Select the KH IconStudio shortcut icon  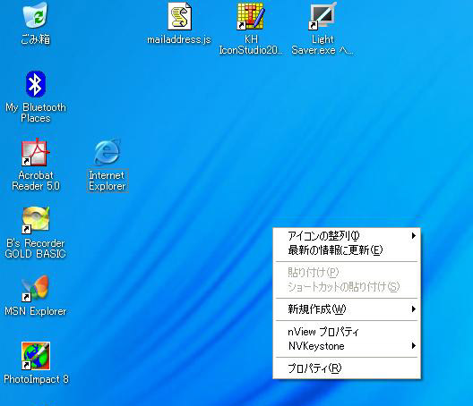coord(251,16)
